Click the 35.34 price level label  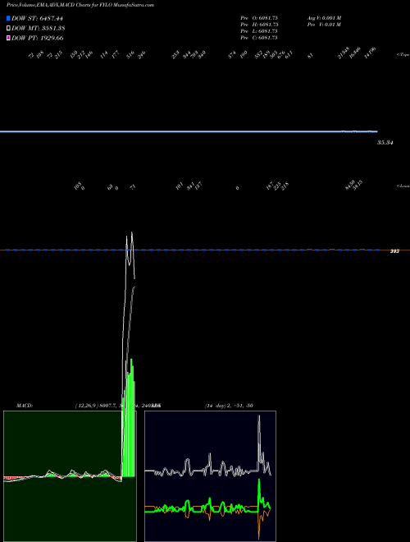[x=385, y=142]
